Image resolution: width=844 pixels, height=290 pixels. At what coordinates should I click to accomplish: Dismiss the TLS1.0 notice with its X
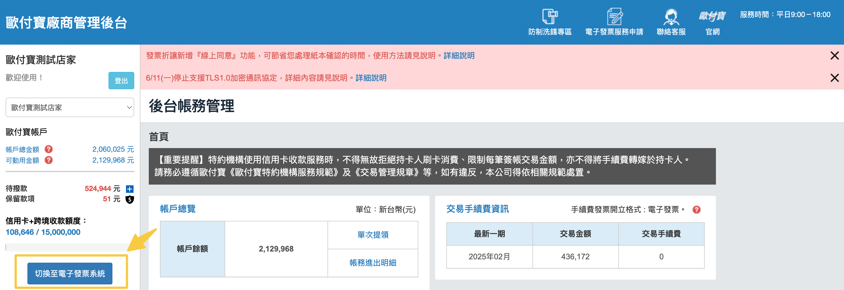834,78
